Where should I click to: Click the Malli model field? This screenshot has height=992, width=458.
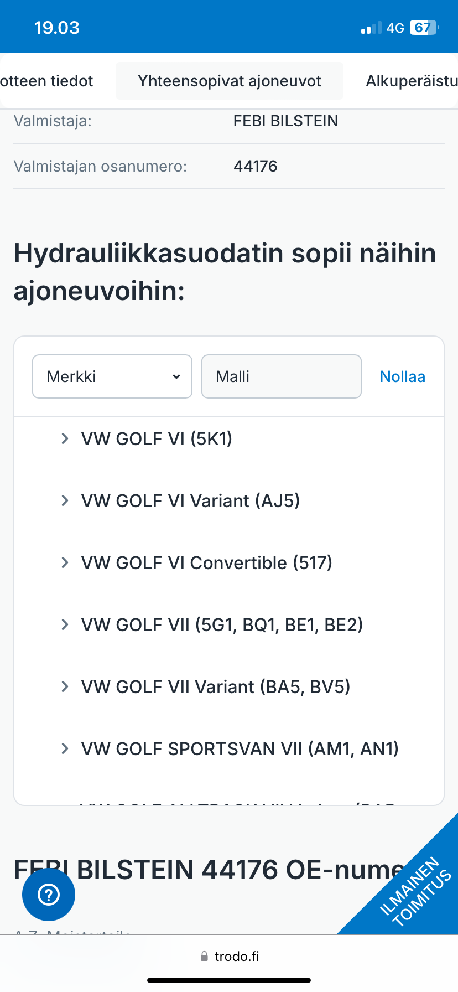tap(281, 376)
